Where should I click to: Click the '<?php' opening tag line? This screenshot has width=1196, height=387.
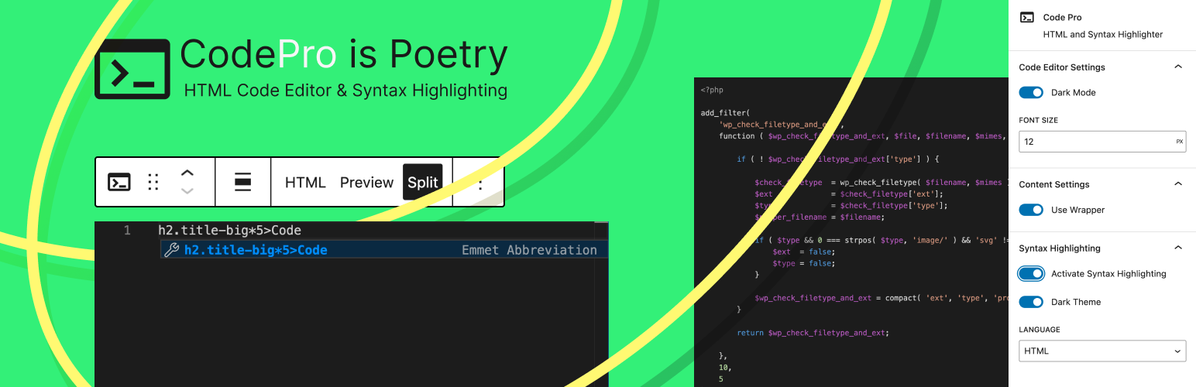coord(712,90)
